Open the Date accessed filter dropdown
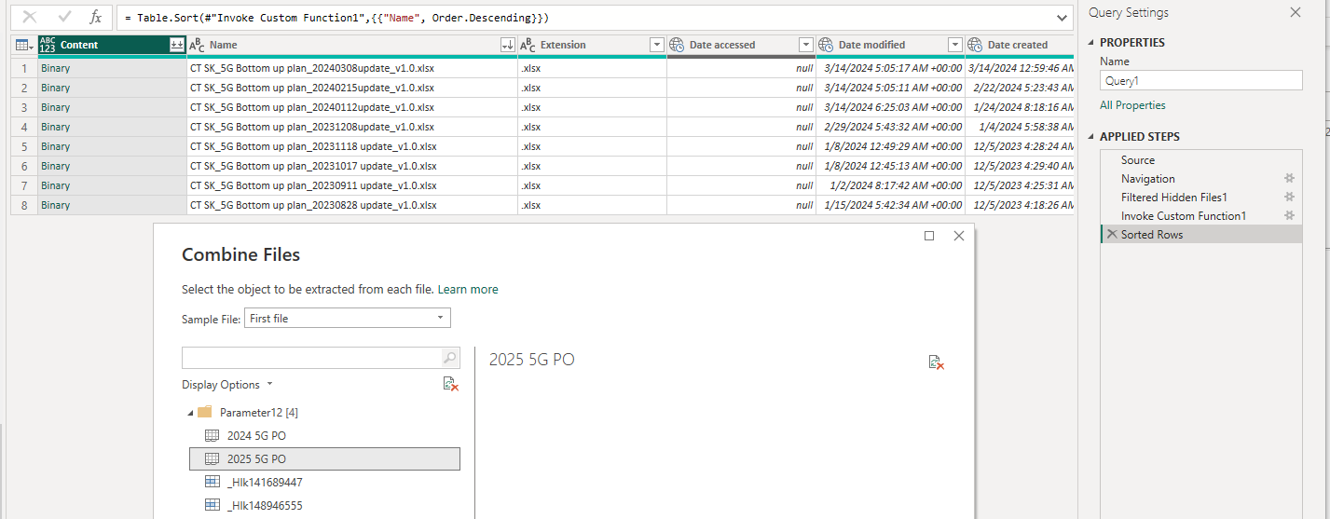The image size is (1330, 519). (x=805, y=45)
